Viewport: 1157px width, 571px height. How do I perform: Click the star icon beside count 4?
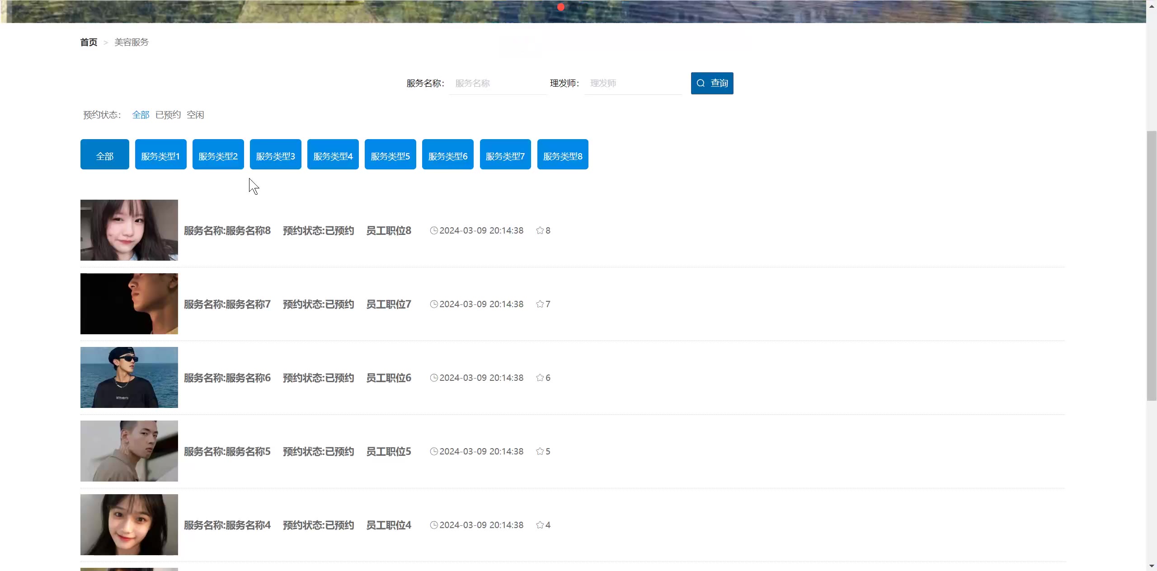point(540,525)
